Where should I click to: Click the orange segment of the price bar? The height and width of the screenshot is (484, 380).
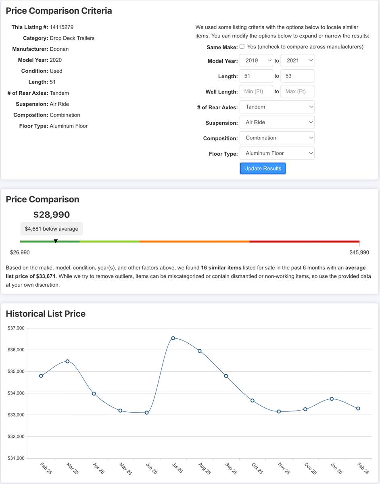tap(194, 242)
